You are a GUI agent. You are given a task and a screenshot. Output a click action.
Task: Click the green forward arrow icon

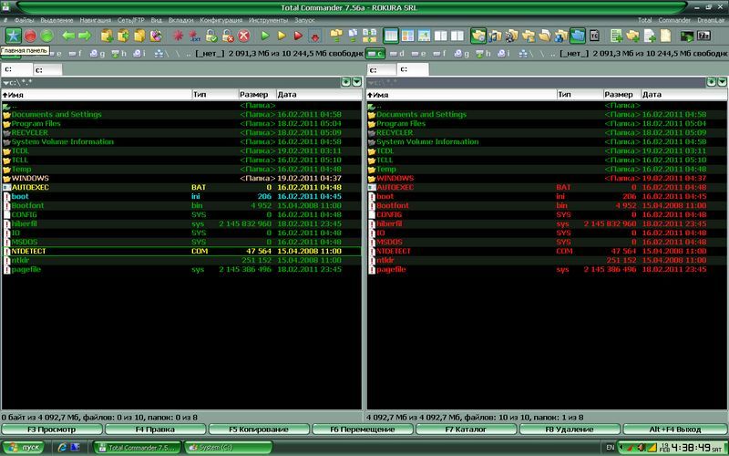[84, 36]
